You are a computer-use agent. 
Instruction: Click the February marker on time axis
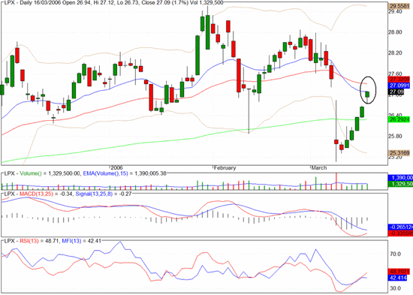(225, 168)
